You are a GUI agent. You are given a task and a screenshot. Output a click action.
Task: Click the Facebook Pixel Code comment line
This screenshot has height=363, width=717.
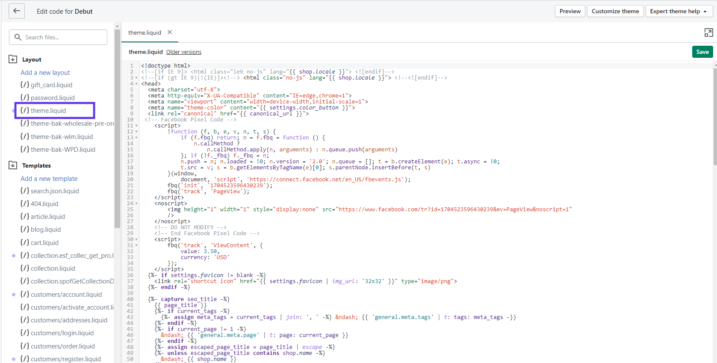tap(190, 120)
